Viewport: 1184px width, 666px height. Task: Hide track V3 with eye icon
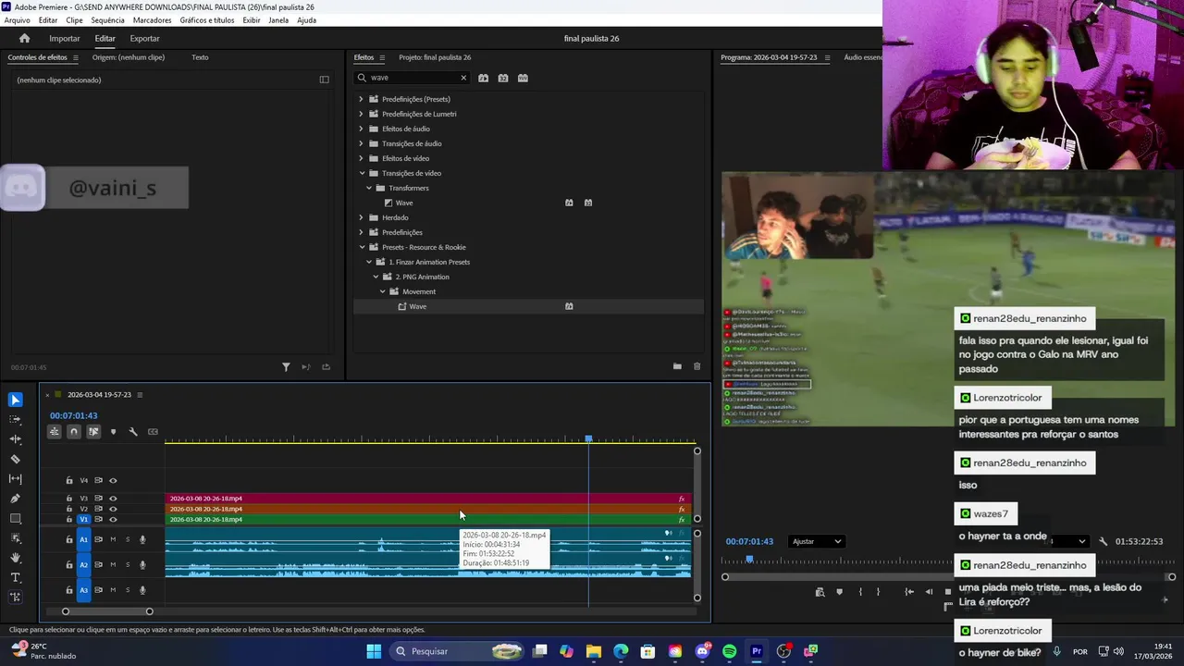(x=113, y=499)
